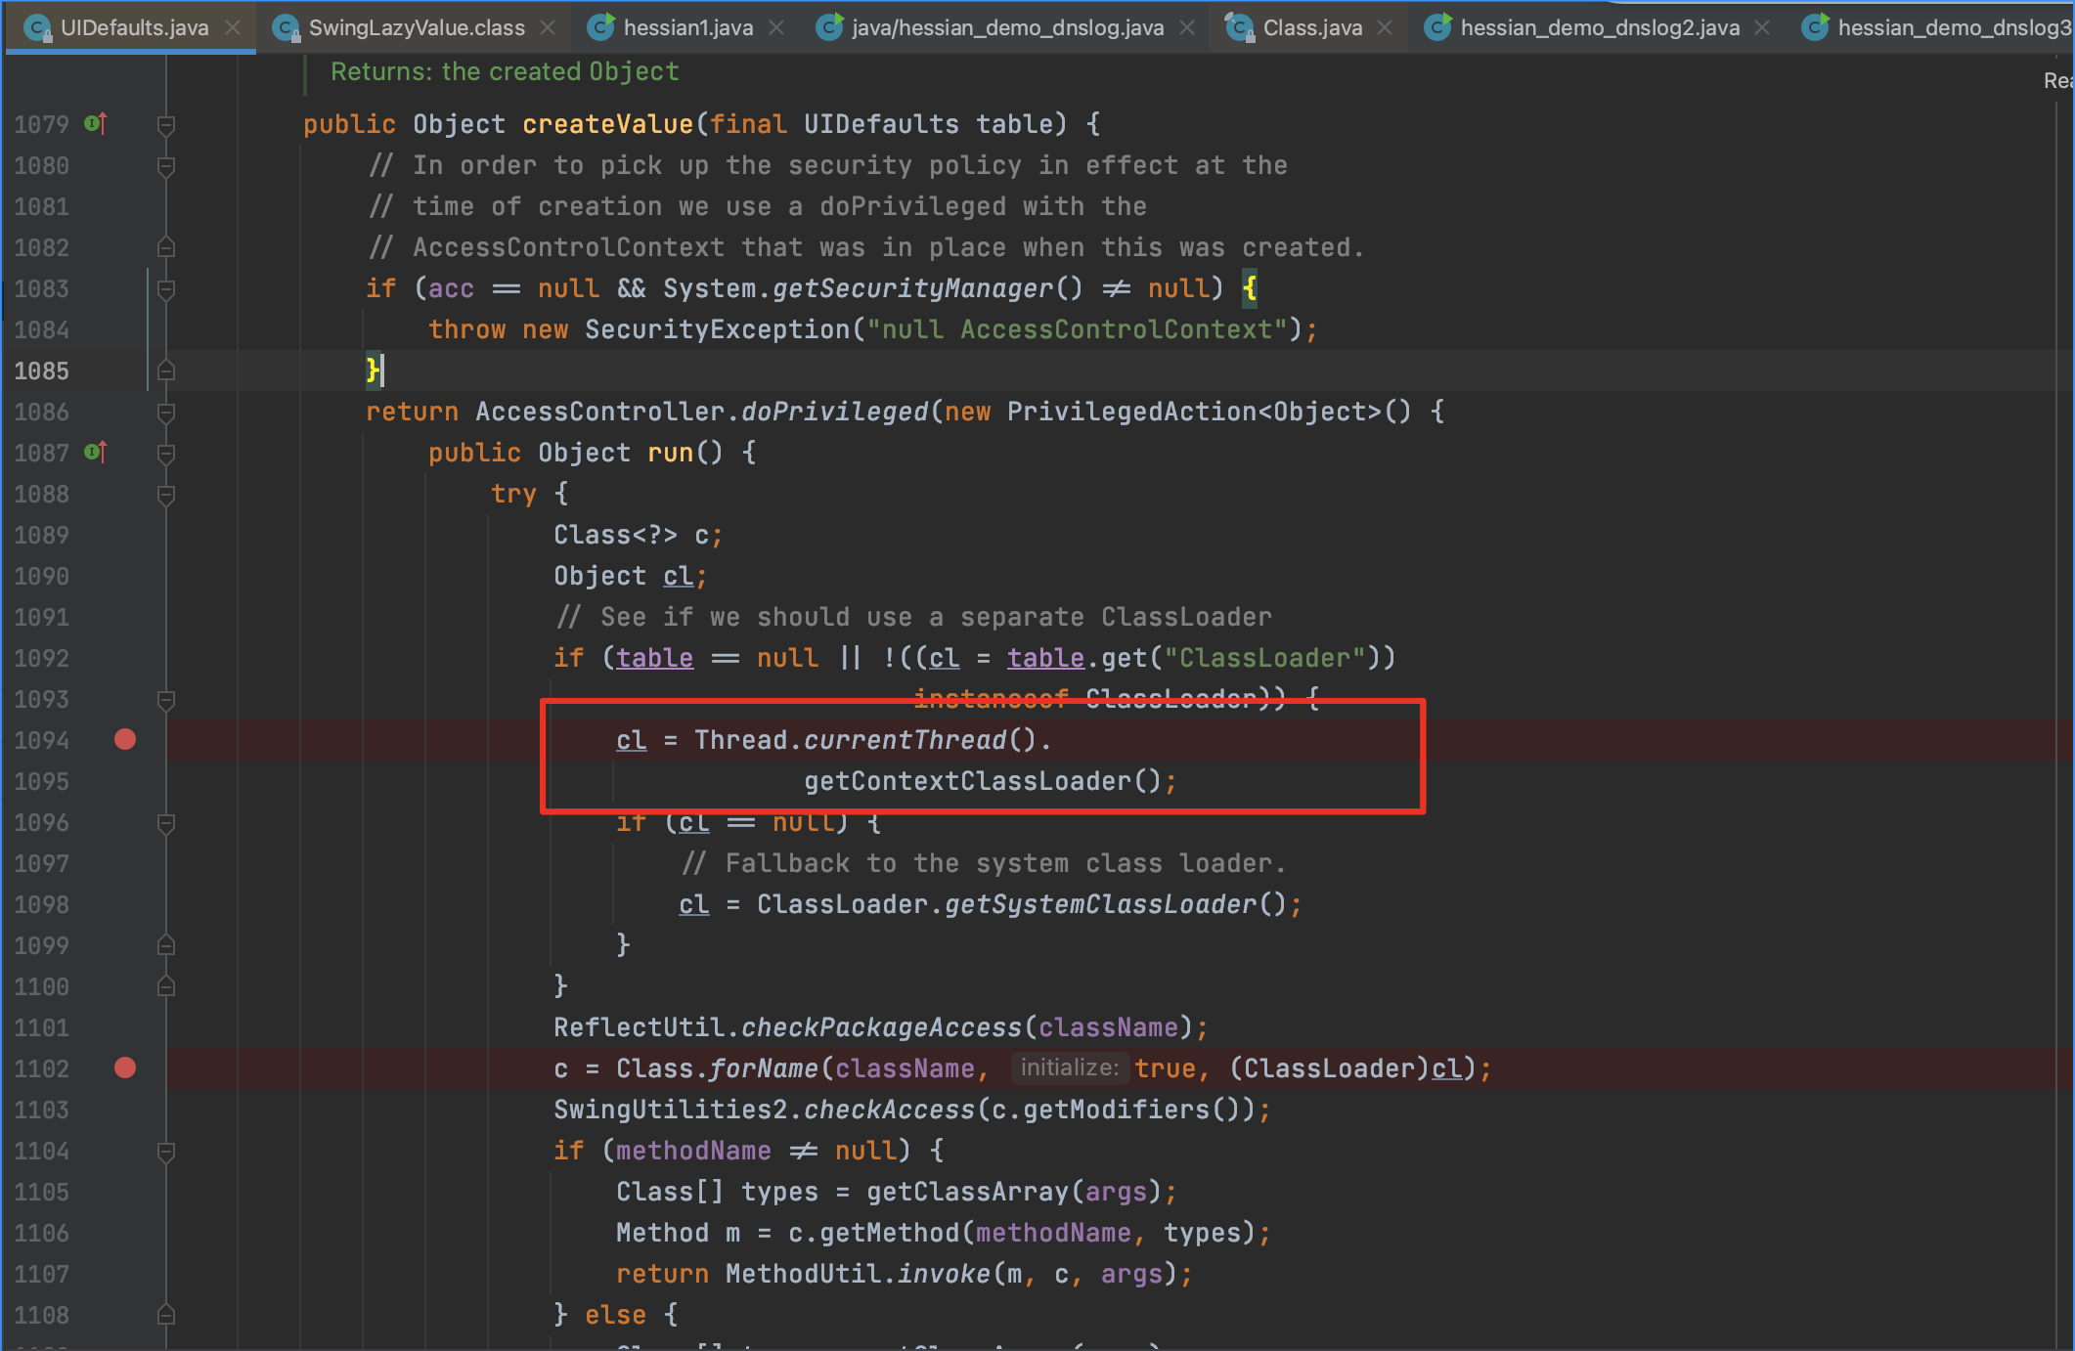The height and width of the screenshot is (1351, 2075).
Task: Collapse the try block at line 1088
Action: coord(166,494)
